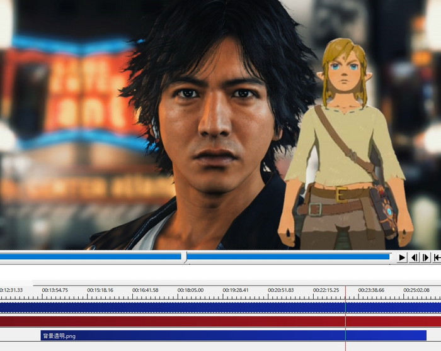Advance one frame with next-frame button
This screenshot has width=441, height=351.
click(425, 257)
